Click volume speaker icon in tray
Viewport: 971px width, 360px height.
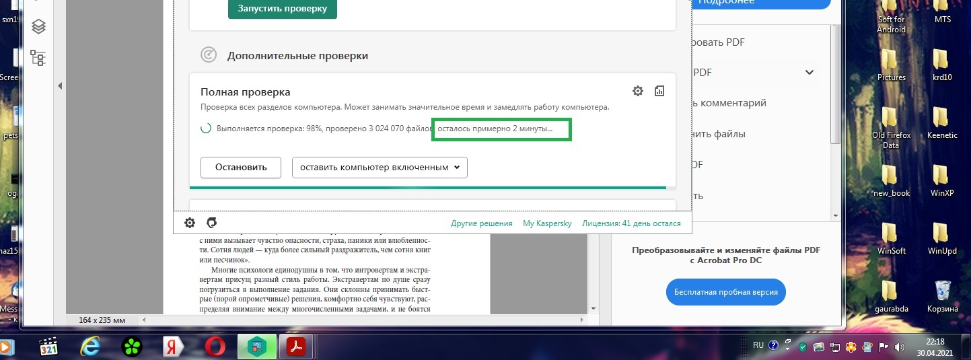(x=900, y=347)
